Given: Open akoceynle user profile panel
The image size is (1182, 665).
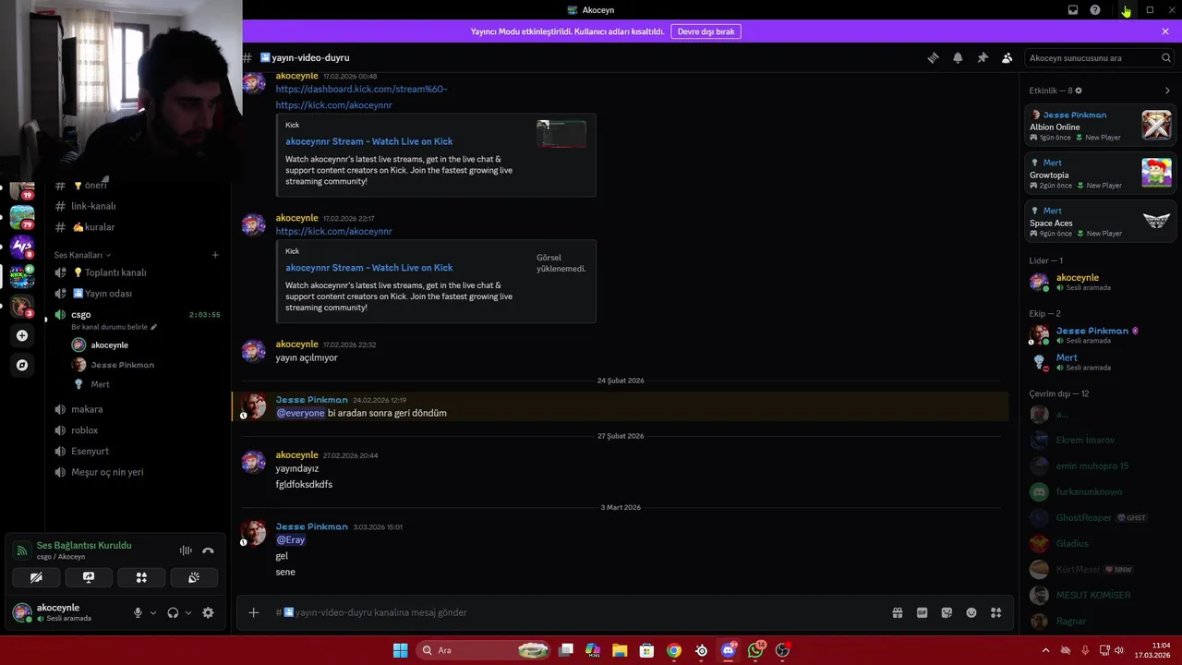Looking at the screenshot, I should click(x=65, y=612).
